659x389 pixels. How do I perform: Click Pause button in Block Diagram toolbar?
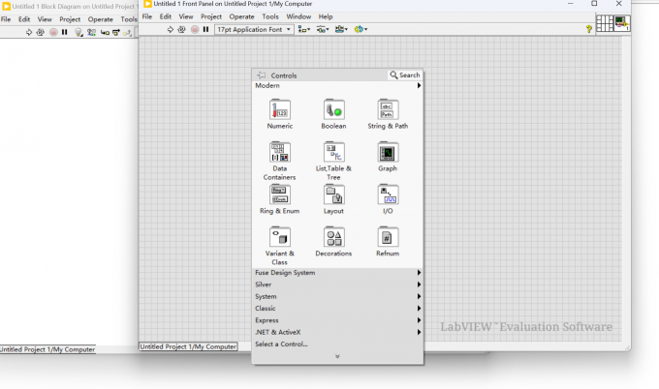[x=64, y=32]
